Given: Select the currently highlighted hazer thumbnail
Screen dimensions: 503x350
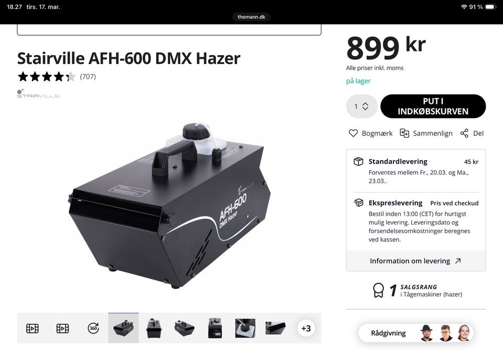Looking at the screenshot, I should point(124,328).
